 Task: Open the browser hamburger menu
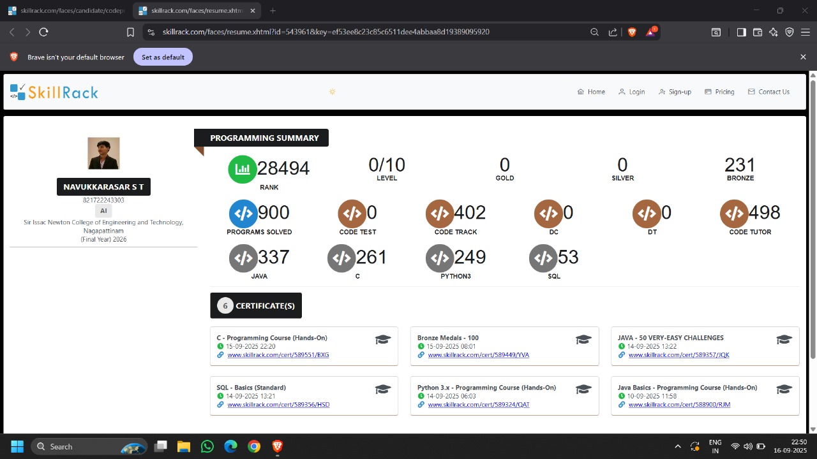pyautogui.click(x=806, y=32)
